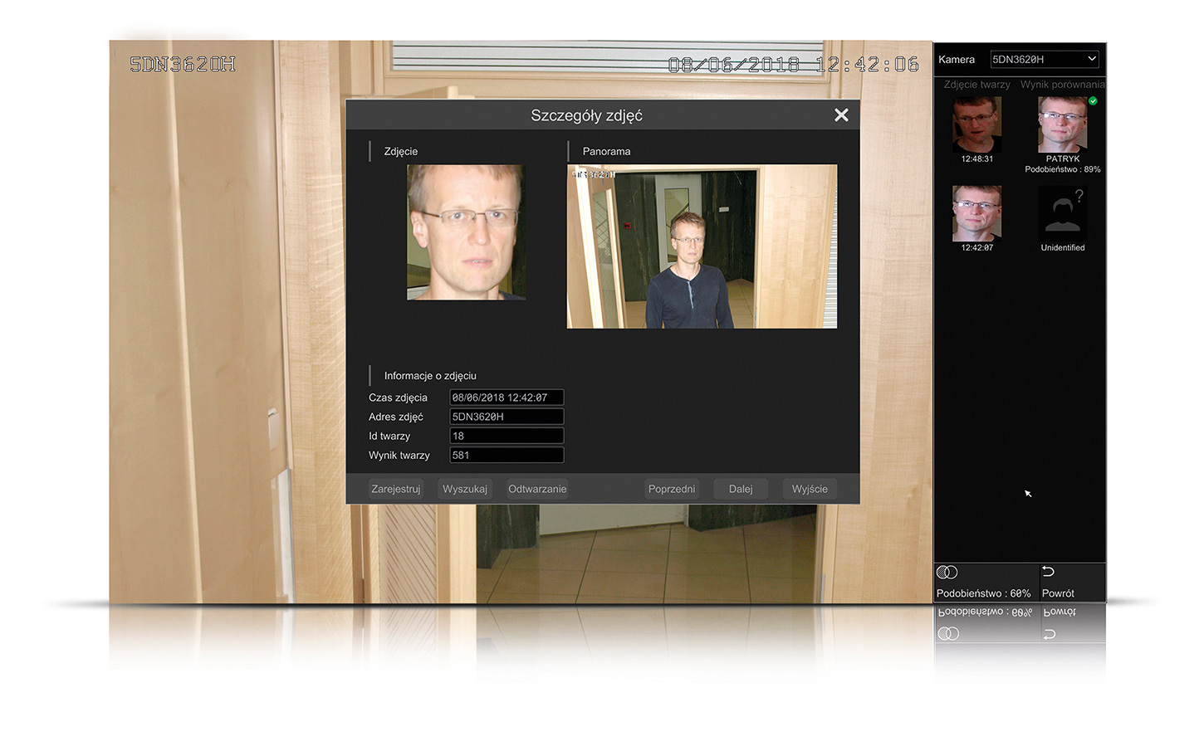Image resolution: width=1204 pixels, height=751 pixels.
Task: Open the Kamera dropdown 5DN3620H
Action: coord(1045,59)
